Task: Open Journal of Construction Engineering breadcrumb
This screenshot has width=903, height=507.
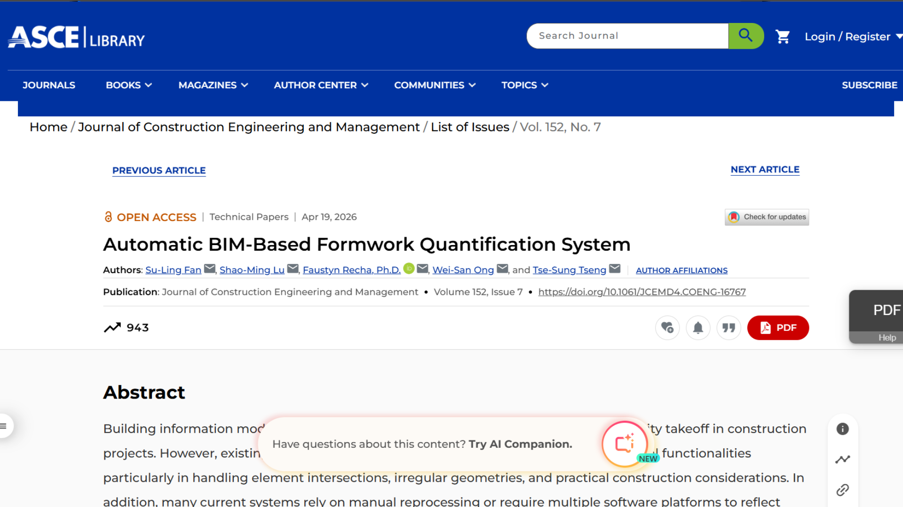Action: [x=248, y=127]
